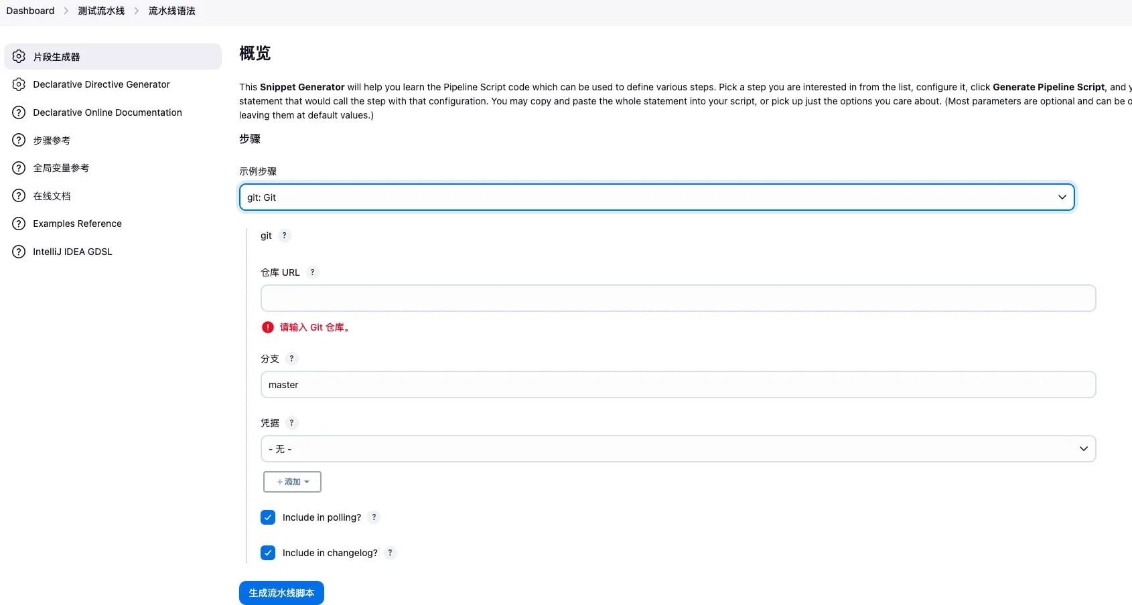Screen dimensions: 1132x605
Task: Show help for Include in changelog
Action: tap(390, 553)
